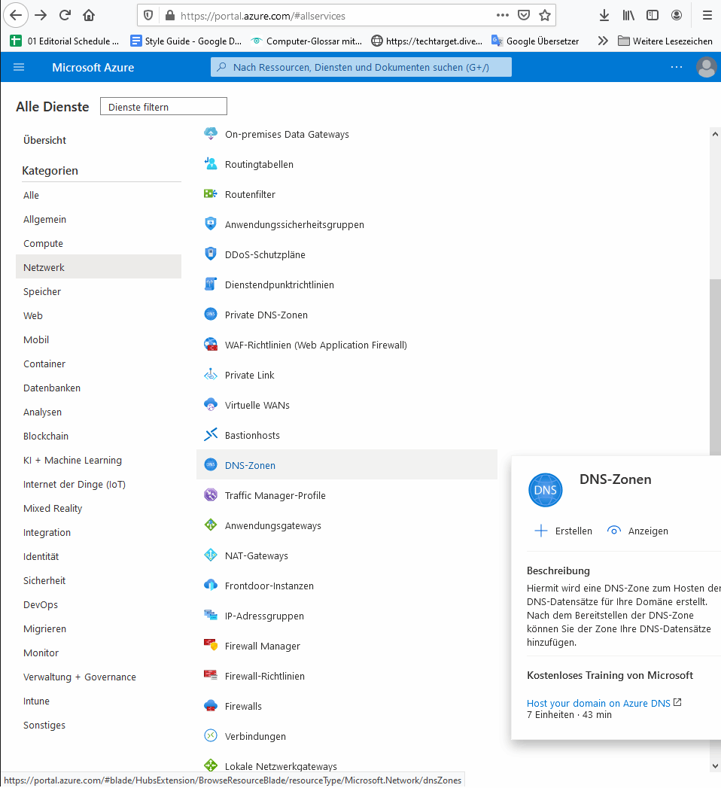Click the Firewalls service icon
The width and height of the screenshot is (721, 788).
[x=211, y=706]
